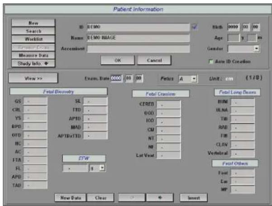Image resolution: width=272 pixels, height=206 pixels.
Task: Select the Birth year field
Action: tap(234, 27)
